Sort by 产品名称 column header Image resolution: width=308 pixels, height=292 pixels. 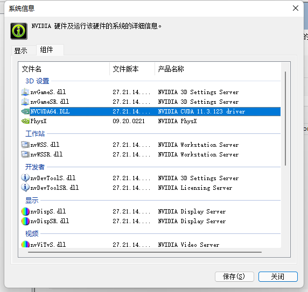pyautogui.click(x=218, y=69)
